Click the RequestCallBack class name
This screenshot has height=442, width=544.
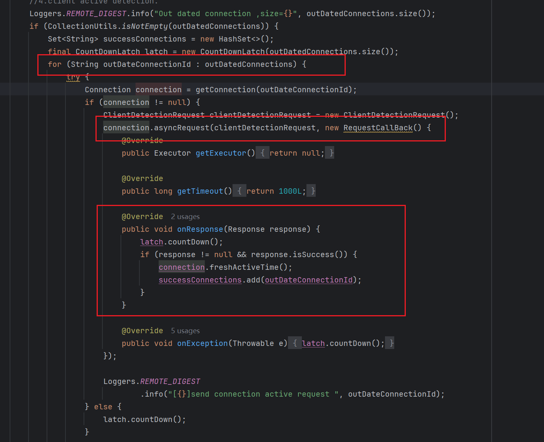click(x=378, y=128)
